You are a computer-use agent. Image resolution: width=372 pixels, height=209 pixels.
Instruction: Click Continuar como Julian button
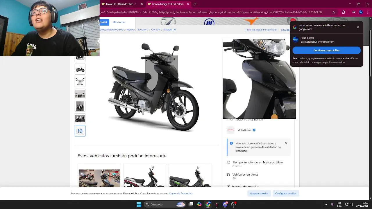click(326, 51)
